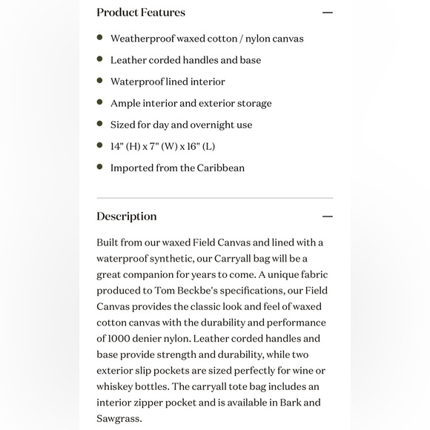Collapse the Description section minus icon

(x=327, y=216)
